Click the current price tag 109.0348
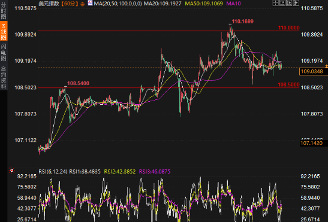This screenshot has height=222, width=328. 312,71
